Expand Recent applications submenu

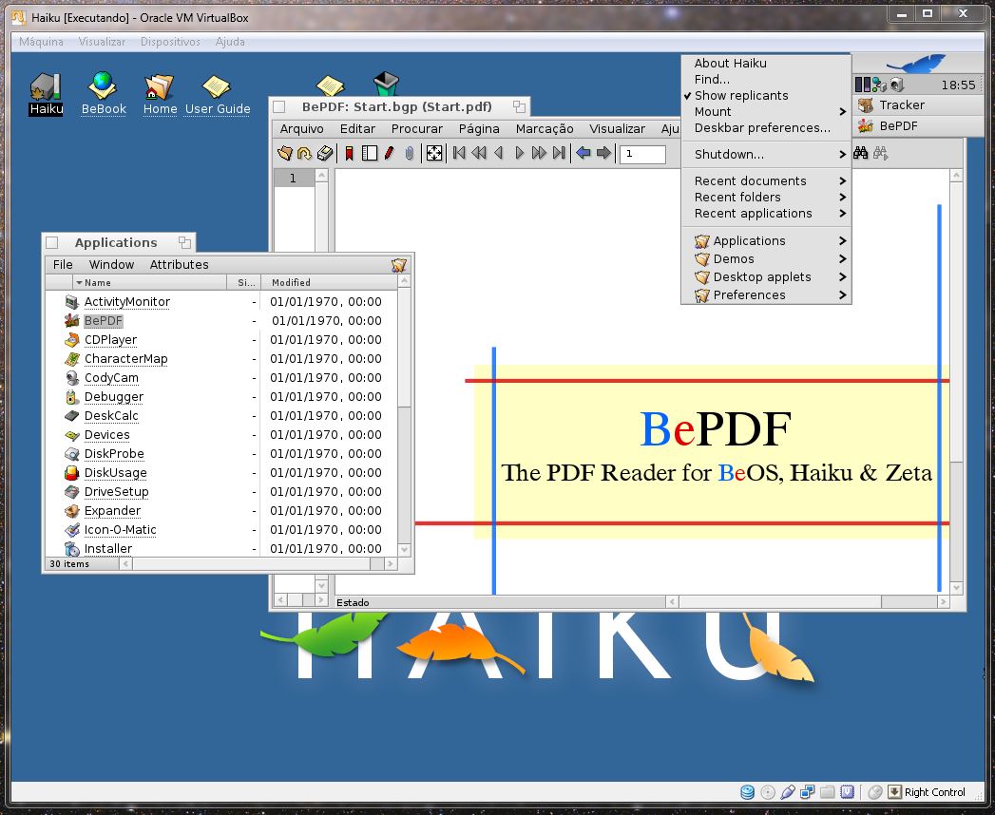[x=766, y=214]
